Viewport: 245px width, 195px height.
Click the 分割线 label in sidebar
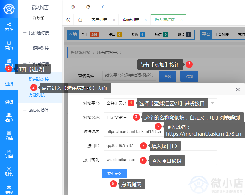click(38, 18)
